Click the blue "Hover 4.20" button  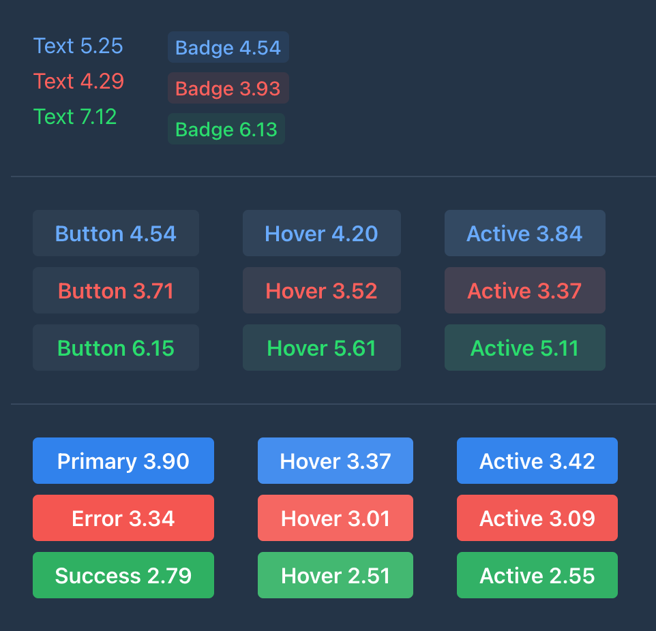tap(321, 233)
